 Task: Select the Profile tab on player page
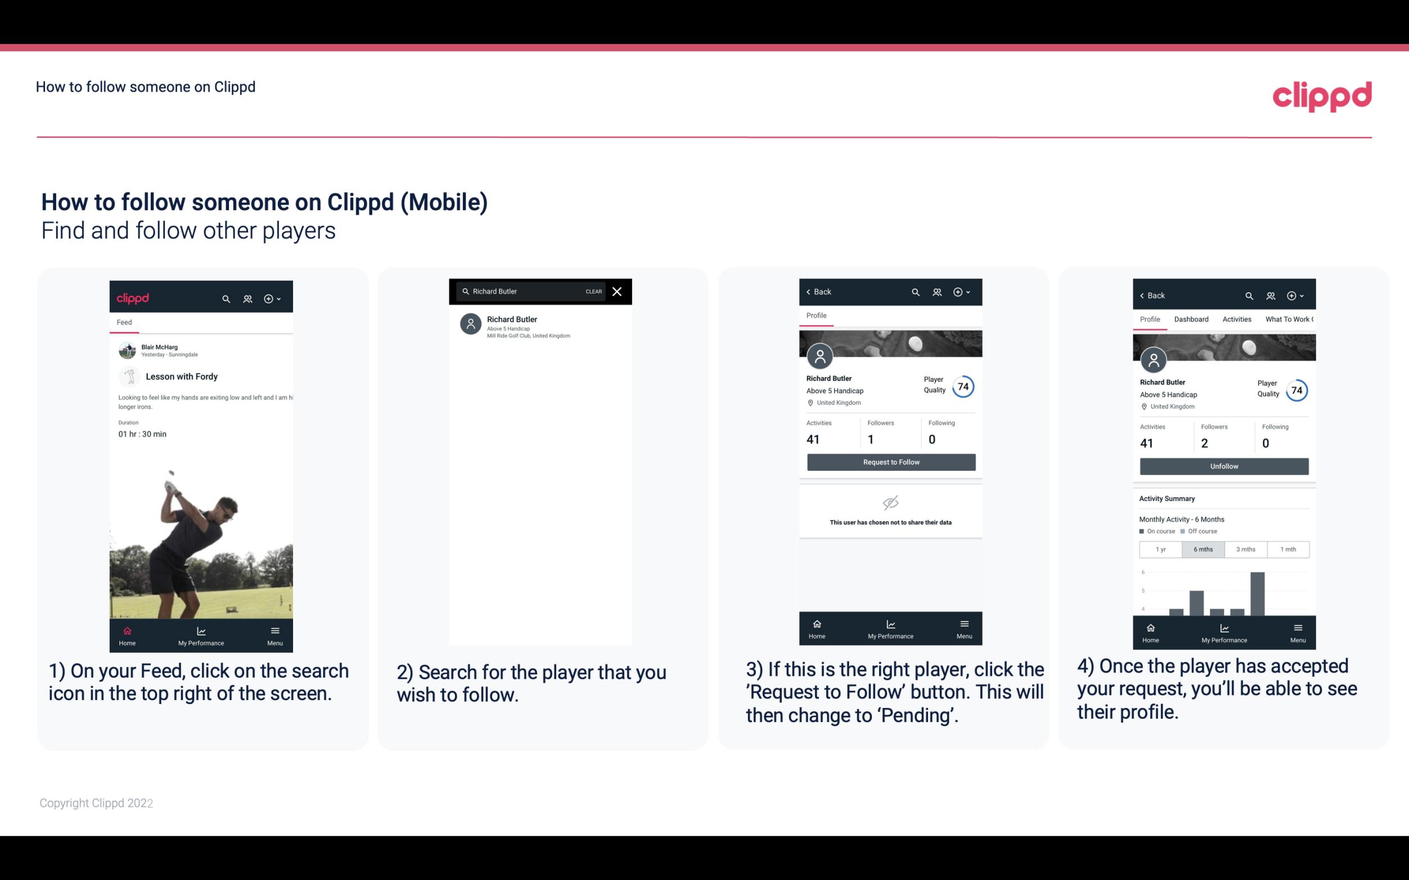pos(816,315)
